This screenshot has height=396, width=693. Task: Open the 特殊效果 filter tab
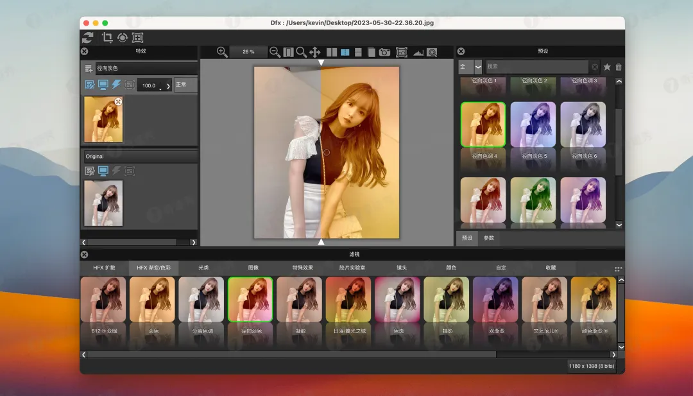pos(303,268)
